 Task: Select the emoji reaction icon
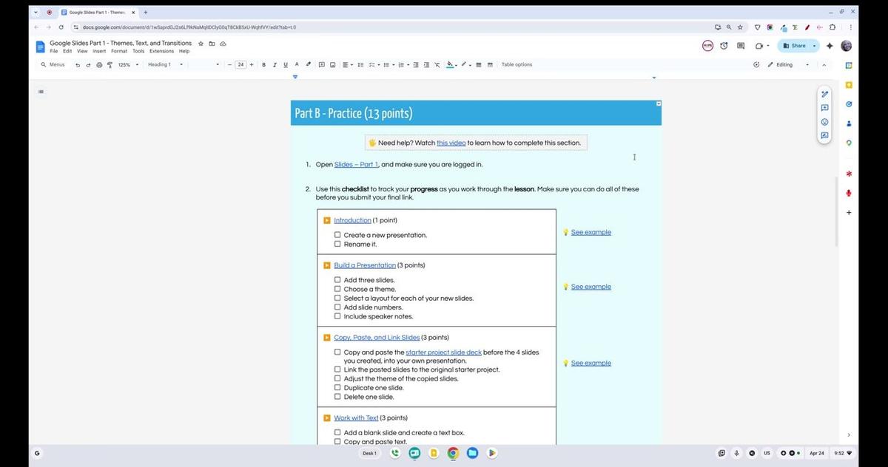(x=824, y=122)
